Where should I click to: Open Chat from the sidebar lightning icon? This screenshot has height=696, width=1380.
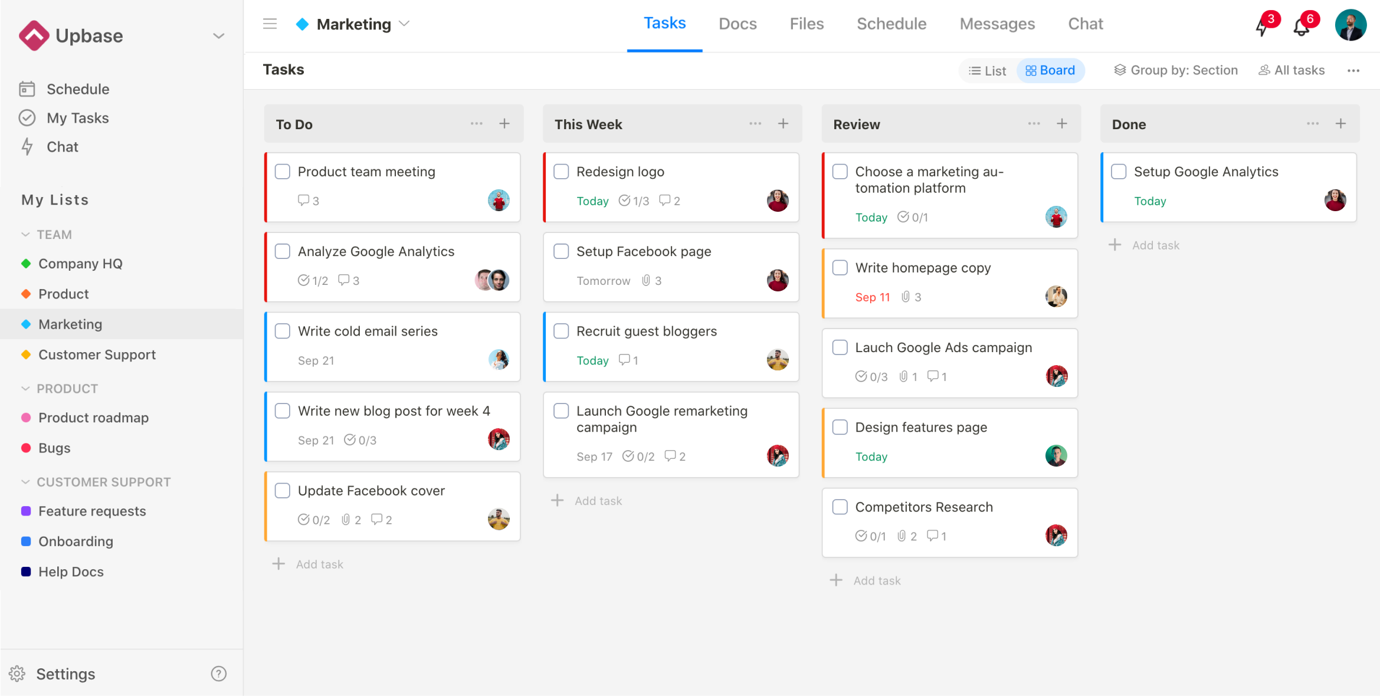coord(27,147)
